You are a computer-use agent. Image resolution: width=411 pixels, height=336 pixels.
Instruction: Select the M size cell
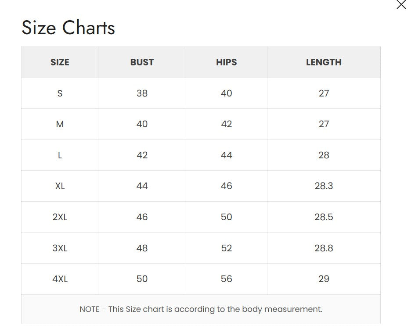[60, 124]
